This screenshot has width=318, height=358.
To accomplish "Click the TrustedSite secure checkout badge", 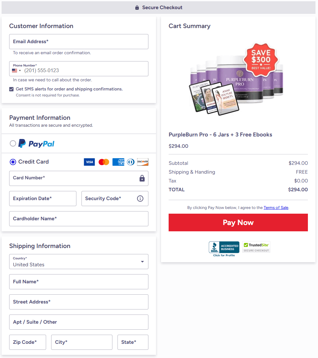I will coord(256,247).
